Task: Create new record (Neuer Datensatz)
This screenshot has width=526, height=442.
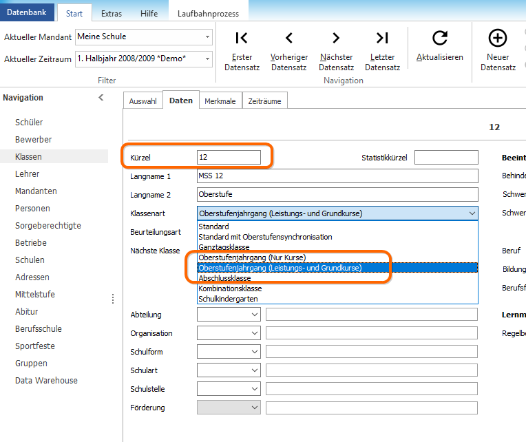Action: click(x=498, y=52)
